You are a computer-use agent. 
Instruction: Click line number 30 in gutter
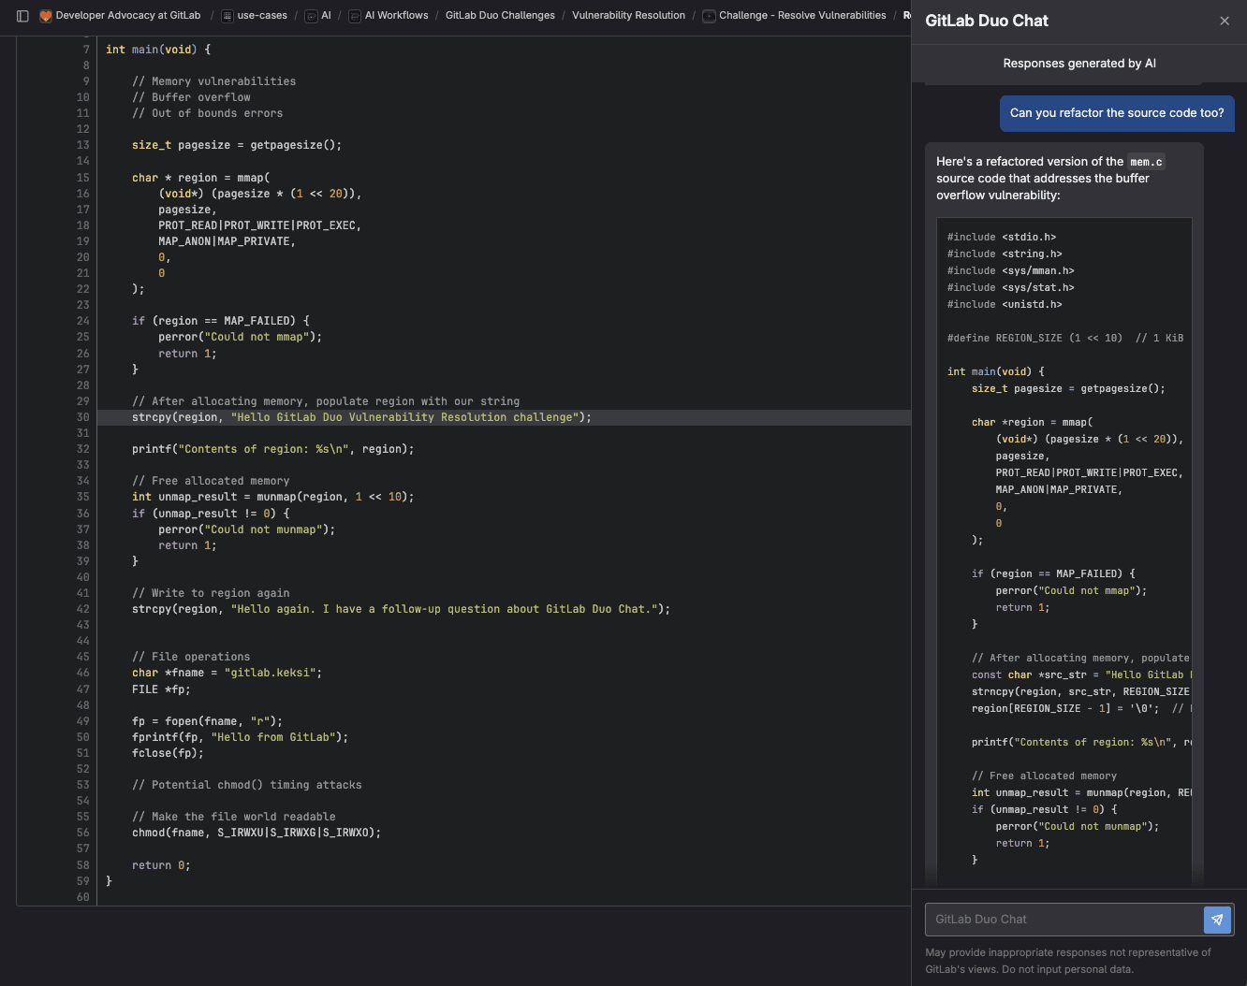[83, 417]
